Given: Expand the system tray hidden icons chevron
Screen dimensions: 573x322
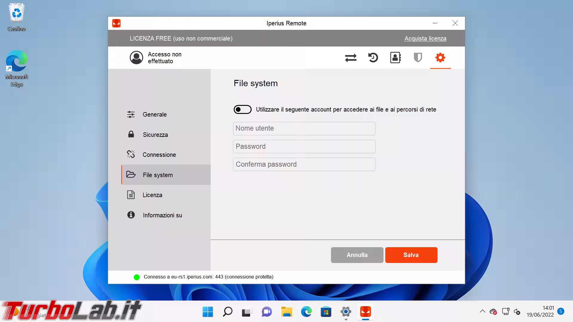Looking at the screenshot, I should pyautogui.click(x=482, y=312).
